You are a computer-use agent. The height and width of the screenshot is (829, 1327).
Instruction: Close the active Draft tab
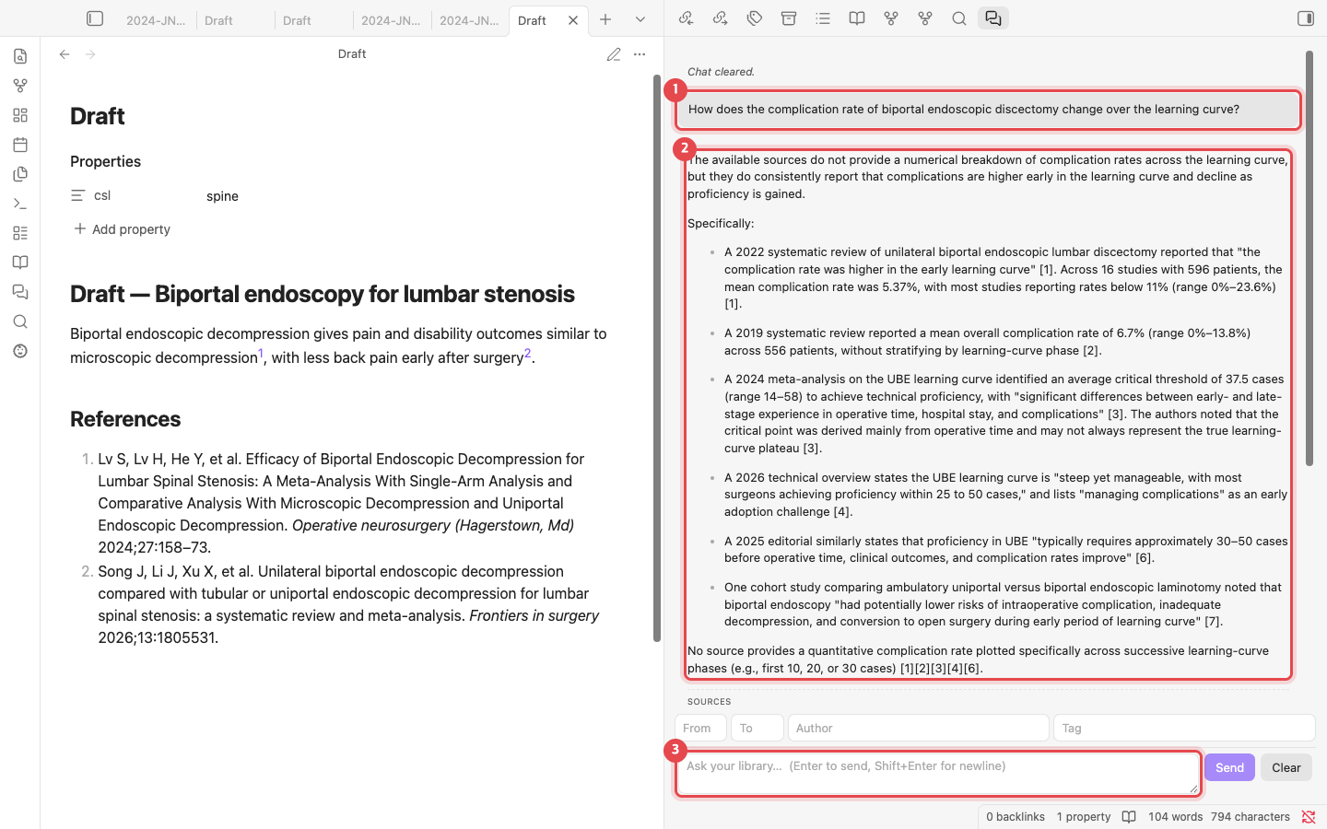pyautogui.click(x=573, y=20)
